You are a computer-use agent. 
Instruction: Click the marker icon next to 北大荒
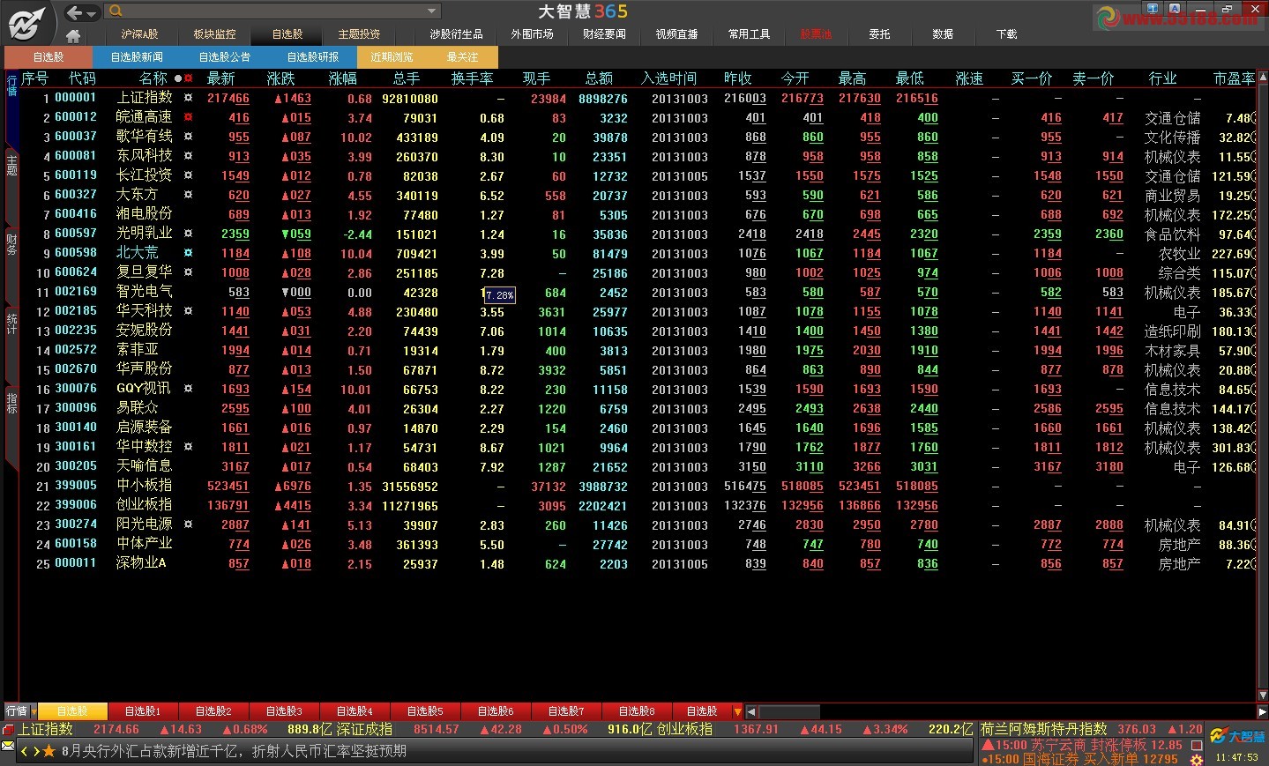[x=188, y=253]
